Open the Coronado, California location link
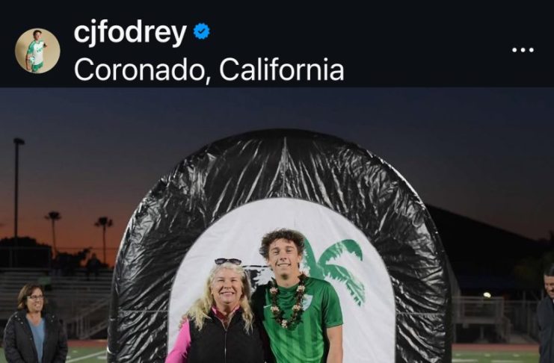This screenshot has width=554, height=363. tap(209, 69)
